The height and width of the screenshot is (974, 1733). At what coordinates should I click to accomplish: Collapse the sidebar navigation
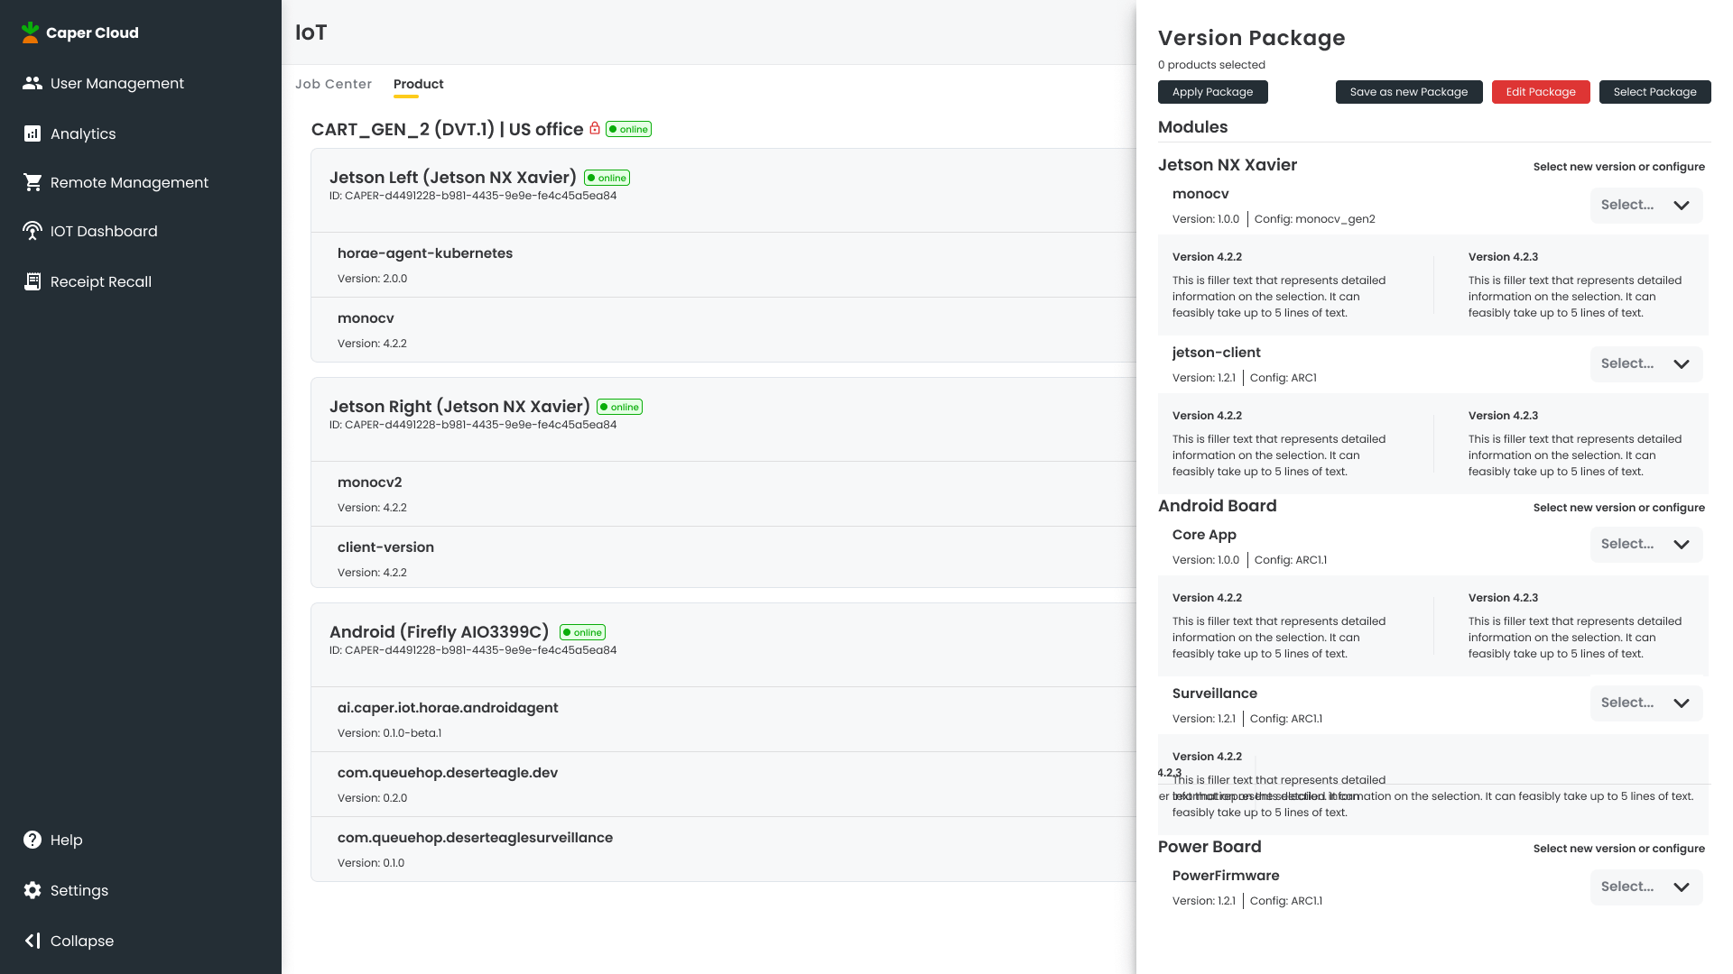pyautogui.click(x=69, y=941)
